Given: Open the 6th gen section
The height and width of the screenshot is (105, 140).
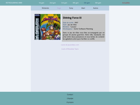Looking at the screenshot, I should 98,3.
